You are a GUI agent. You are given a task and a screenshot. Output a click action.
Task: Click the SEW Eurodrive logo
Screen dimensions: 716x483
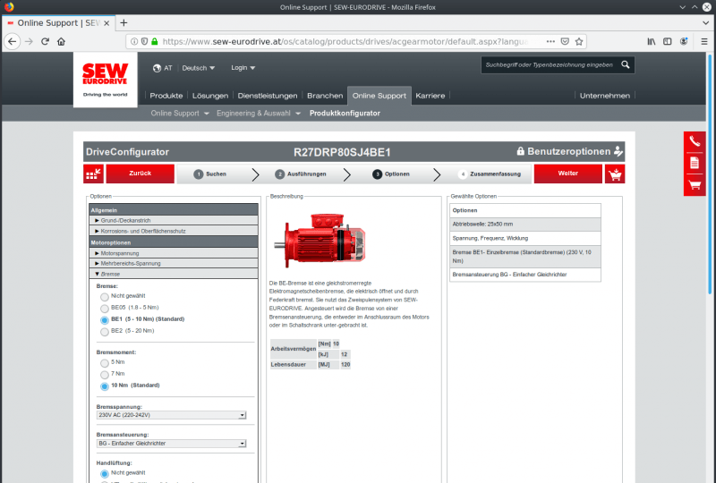click(105, 78)
